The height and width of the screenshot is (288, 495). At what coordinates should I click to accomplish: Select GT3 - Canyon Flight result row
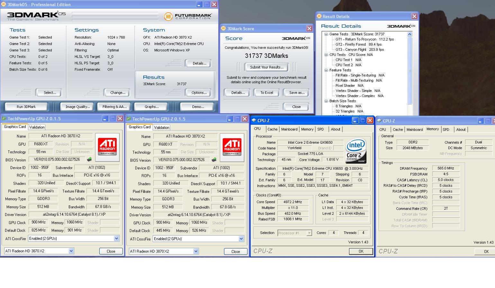tap(360, 50)
